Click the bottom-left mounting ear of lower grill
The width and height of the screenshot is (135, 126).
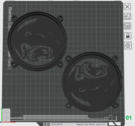click(x=68, y=105)
